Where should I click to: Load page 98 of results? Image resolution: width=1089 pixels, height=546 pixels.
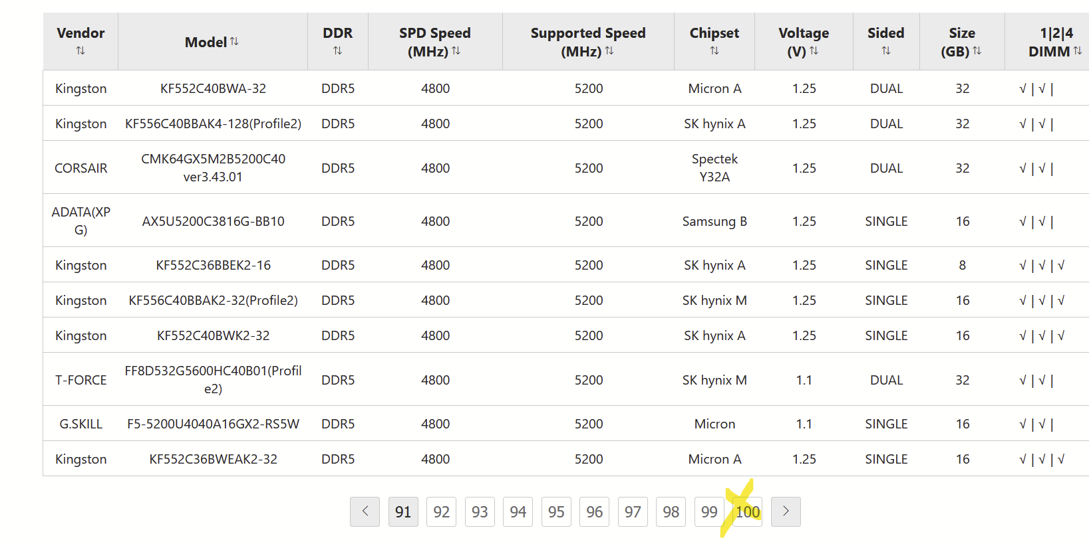click(671, 511)
